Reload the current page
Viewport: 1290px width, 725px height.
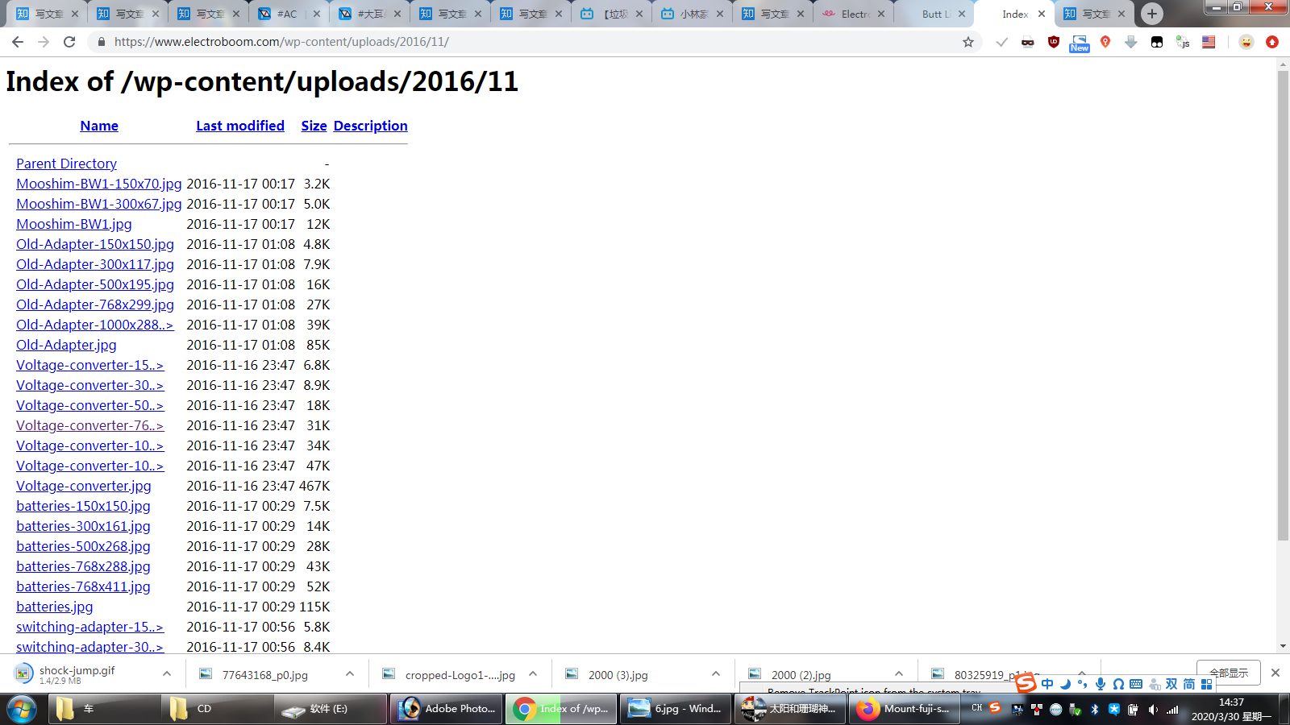69,42
